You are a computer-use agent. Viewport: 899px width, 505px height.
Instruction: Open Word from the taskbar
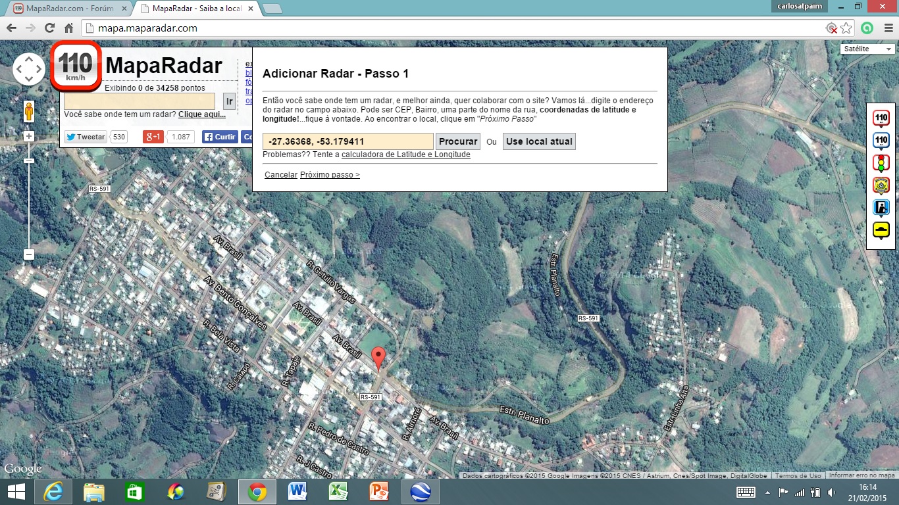click(297, 492)
